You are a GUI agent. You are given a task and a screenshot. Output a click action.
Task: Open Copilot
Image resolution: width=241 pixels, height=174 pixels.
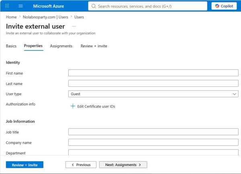click(x=224, y=6)
